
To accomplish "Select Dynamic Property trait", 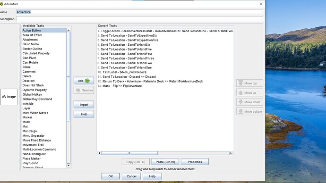I will (x=44, y=90).
